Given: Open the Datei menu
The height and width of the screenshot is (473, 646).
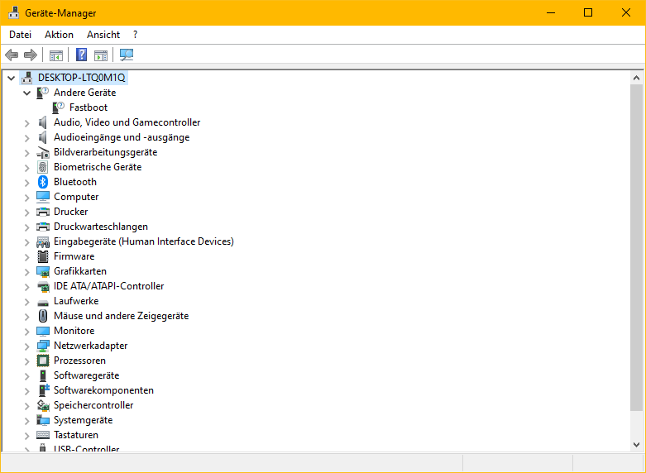Looking at the screenshot, I should pyautogui.click(x=20, y=35).
